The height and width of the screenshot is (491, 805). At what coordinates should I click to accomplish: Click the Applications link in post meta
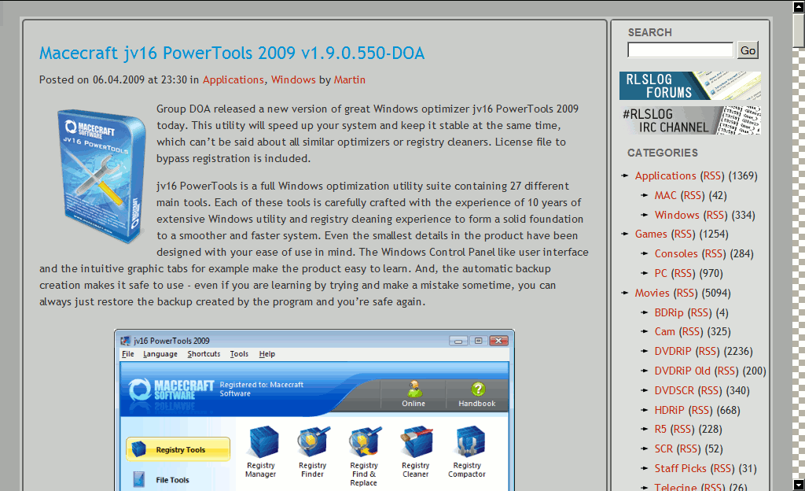(233, 79)
